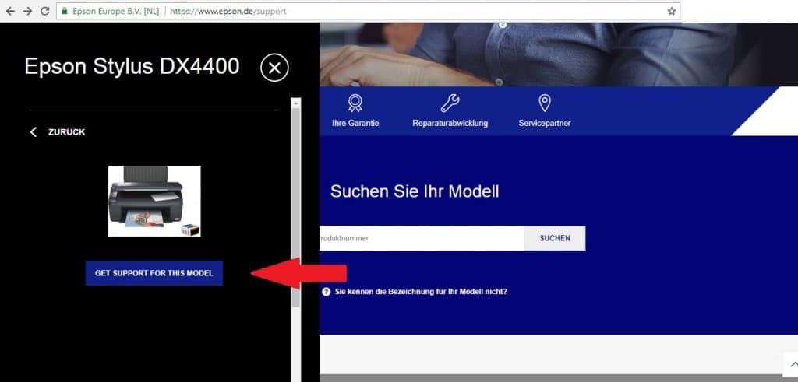This screenshot has height=382, width=798.
Task: Click the Epson Europe B.V. [NL] certificate label
Action: click(115, 11)
